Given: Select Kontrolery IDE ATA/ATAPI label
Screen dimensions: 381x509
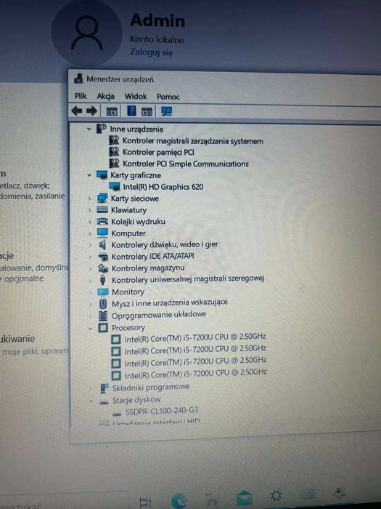Looking at the screenshot, I should (x=152, y=257).
